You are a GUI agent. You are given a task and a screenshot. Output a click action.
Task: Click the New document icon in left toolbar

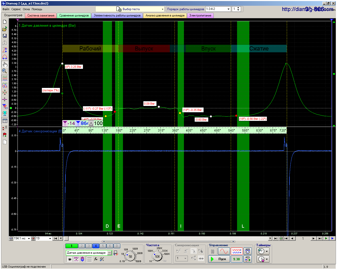[x=5, y=22]
